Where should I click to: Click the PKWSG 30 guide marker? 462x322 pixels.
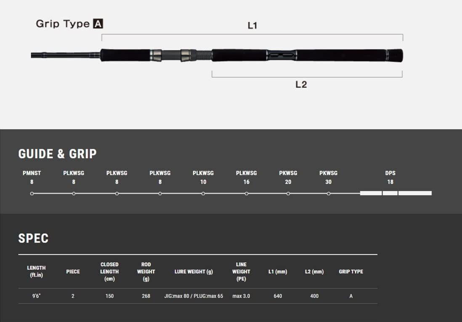pos(329,193)
